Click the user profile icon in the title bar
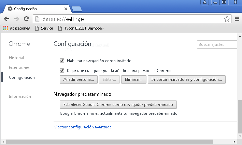 pyautogui.click(x=205, y=2)
